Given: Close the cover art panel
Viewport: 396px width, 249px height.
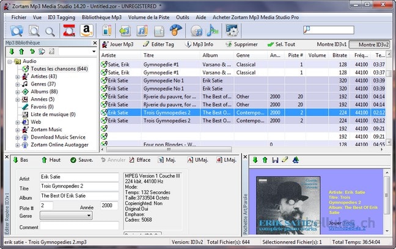Looking at the screenshot, I should point(245,157).
